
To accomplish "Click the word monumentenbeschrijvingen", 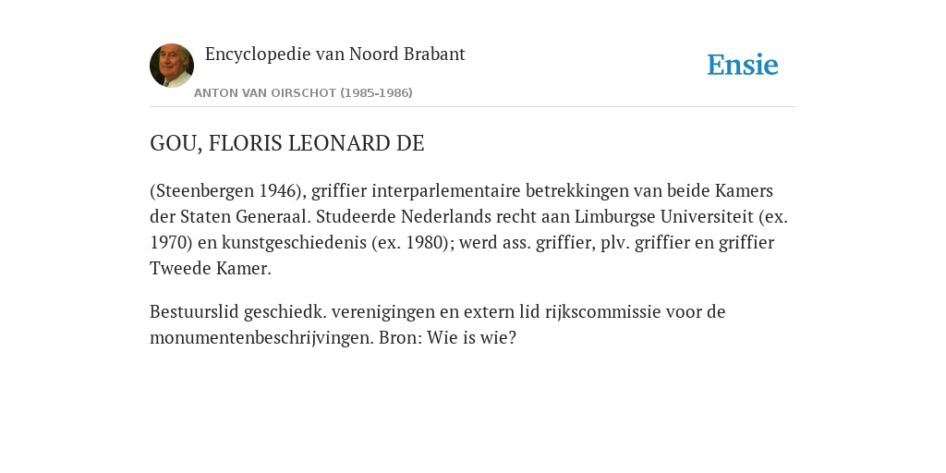I will tap(261, 338).
